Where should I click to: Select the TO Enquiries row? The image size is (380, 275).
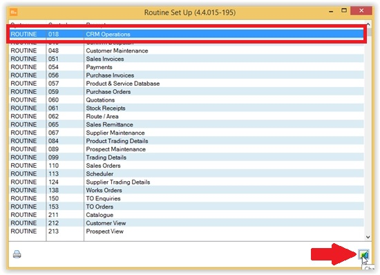click(186, 199)
